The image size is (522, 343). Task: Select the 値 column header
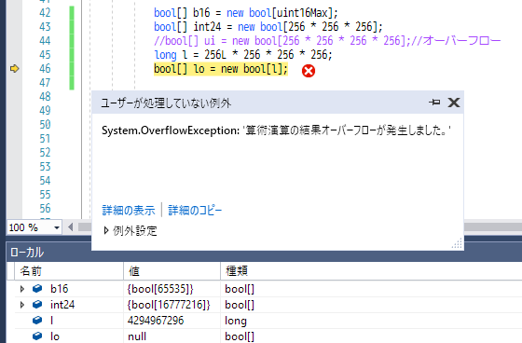click(172, 271)
